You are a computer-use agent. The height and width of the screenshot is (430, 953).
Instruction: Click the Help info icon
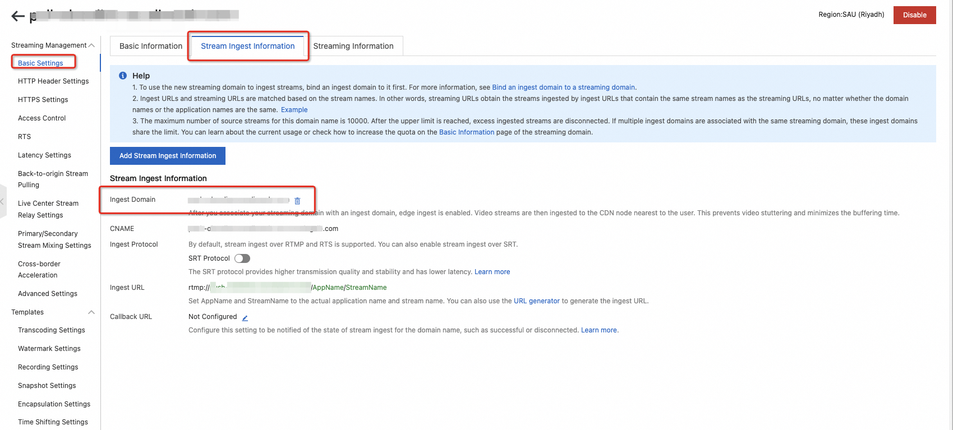coord(123,76)
